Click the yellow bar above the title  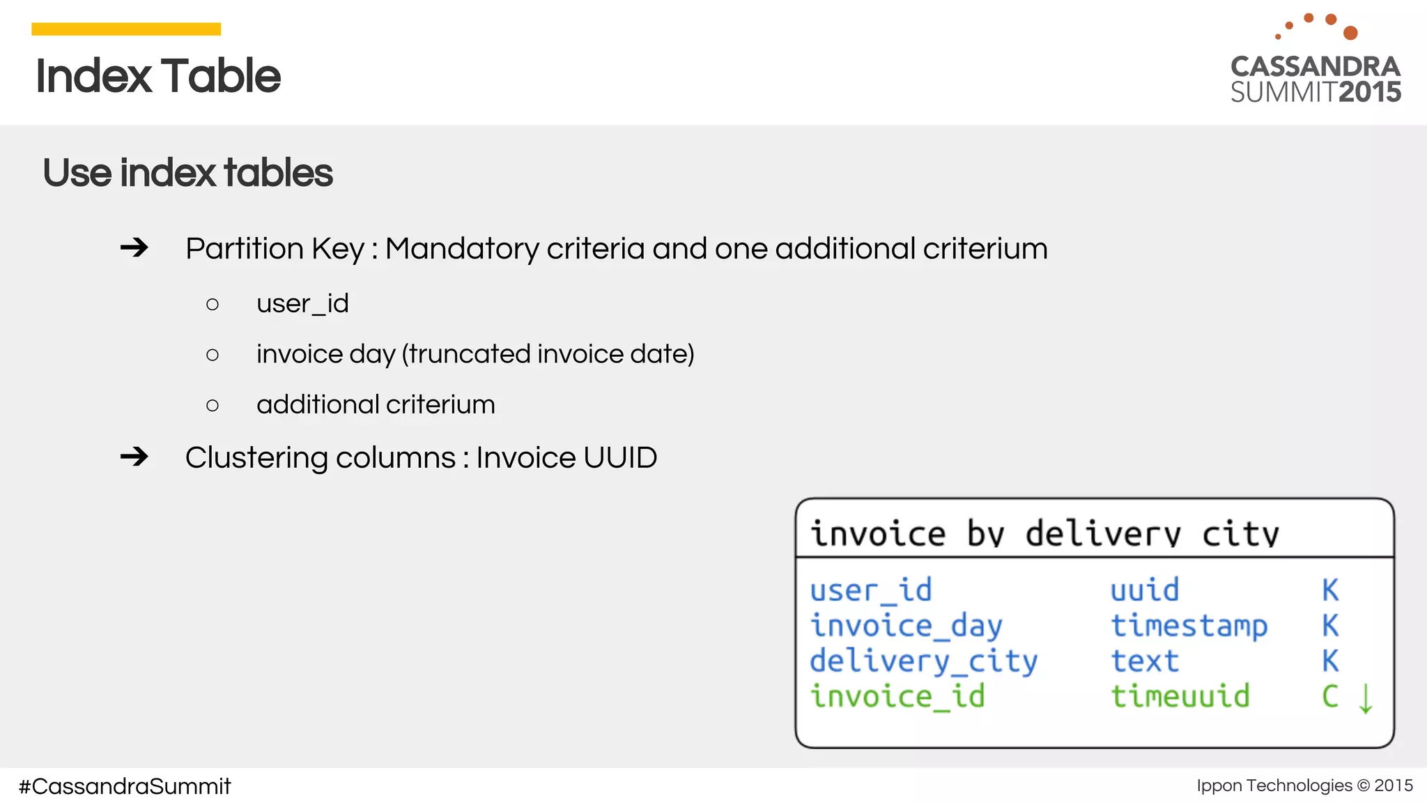pos(126,29)
